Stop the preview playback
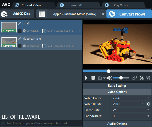Viewport: 152px width, 127px height. click(x=93, y=78)
